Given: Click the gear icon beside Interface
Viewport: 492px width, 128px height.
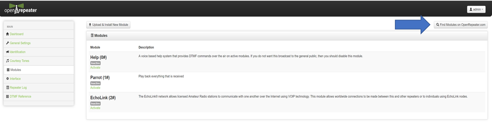Looking at the screenshot, I should click(x=7, y=79).
